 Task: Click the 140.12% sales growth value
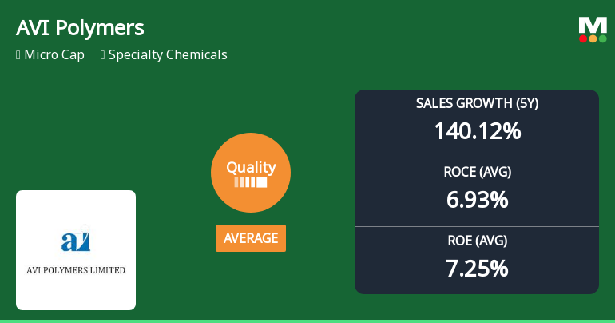[477, 131]
